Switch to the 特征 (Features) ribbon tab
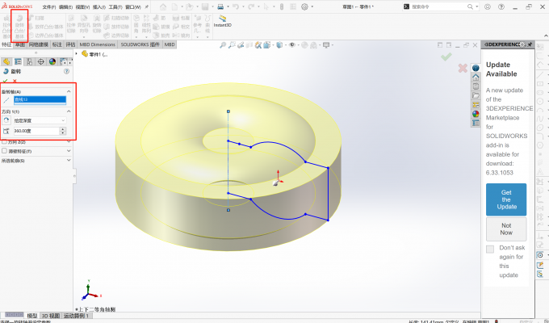 pos(6,44)
